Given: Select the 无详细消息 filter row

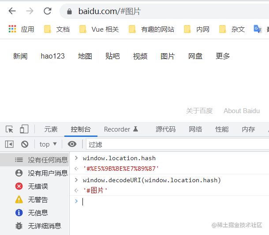Looking at the screenshot, I should coord(34,226).
